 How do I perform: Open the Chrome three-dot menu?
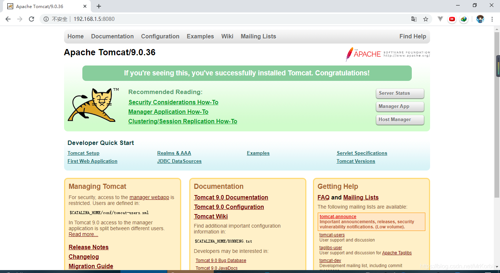pyautogui.click(x=492, y=19)
